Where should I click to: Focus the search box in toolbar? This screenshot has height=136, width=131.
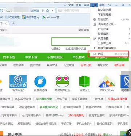click(x=74, y=11)
